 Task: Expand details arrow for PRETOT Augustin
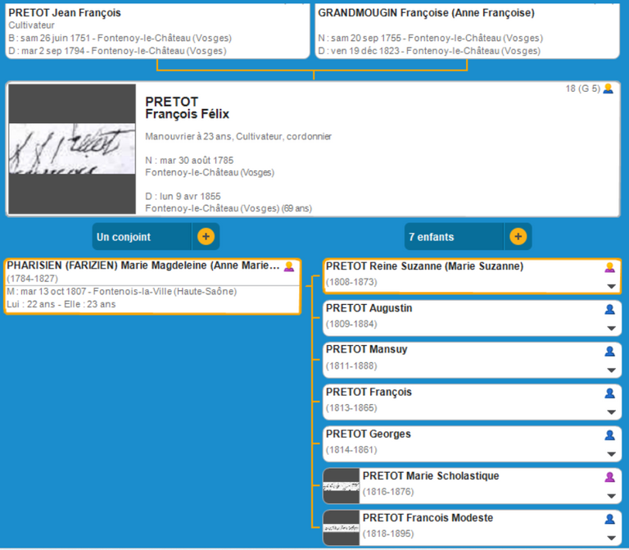[610, 328]
